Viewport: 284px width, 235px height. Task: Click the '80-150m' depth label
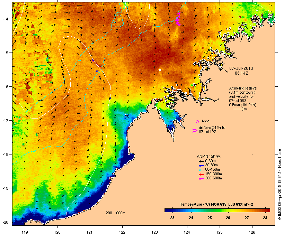click(212, 170)
